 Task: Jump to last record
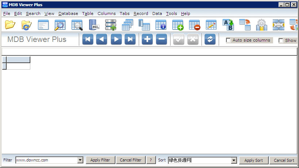click(x=130, y=39)
